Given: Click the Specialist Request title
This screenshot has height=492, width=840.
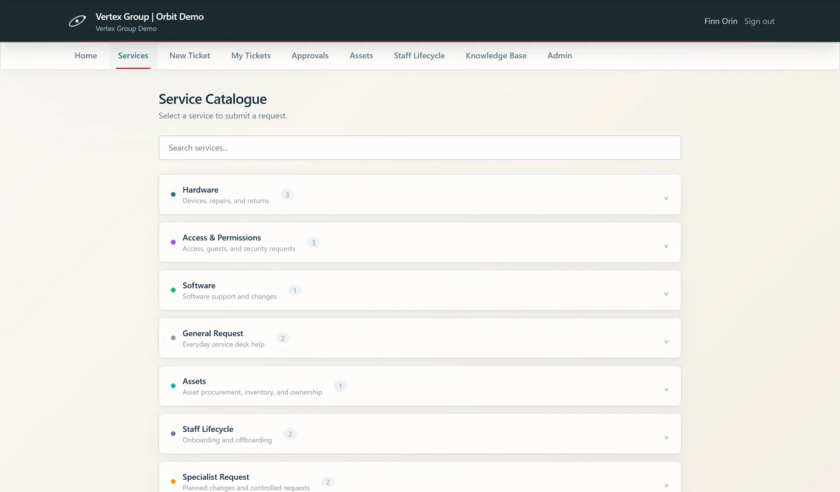Looking at the screenshot, I should pos(216,477).
